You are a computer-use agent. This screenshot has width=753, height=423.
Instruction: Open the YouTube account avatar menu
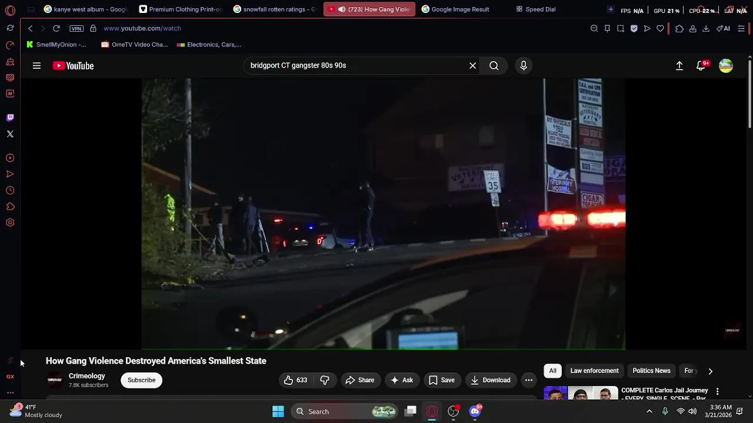(726, 66)
